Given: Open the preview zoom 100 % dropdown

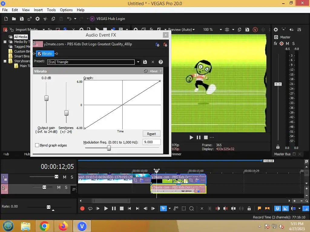Looking at the screenshot, I should click(221, 30).
